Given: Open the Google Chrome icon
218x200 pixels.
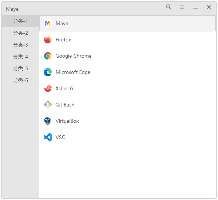Looking at the screenshot, I should click(48, 56).
